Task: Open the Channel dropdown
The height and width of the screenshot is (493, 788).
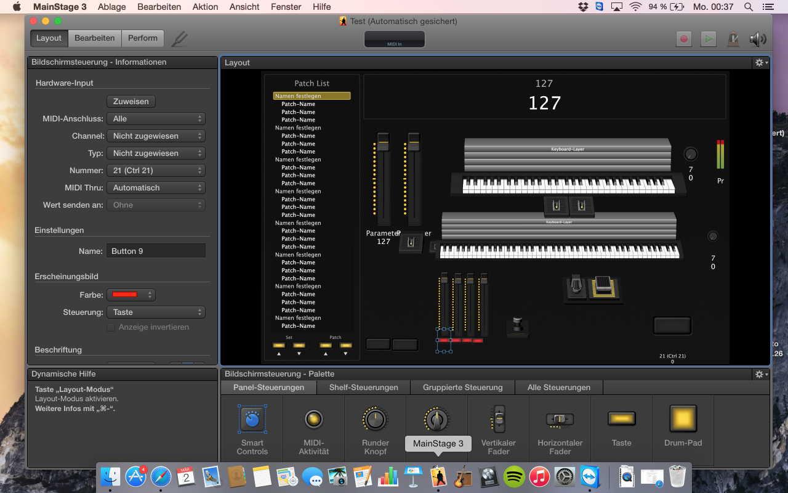Action: 156,136
